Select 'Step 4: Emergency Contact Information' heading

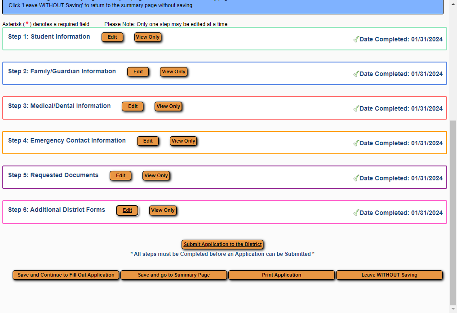point(67,141)
